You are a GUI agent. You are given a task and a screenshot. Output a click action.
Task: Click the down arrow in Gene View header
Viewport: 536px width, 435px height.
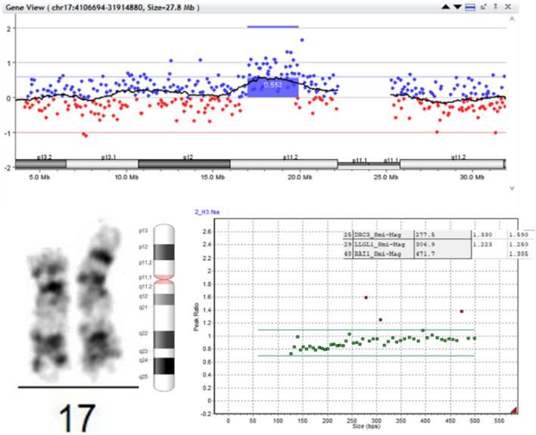458,6
